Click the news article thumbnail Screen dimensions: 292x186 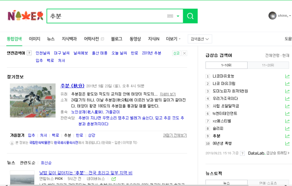[22, 177]
